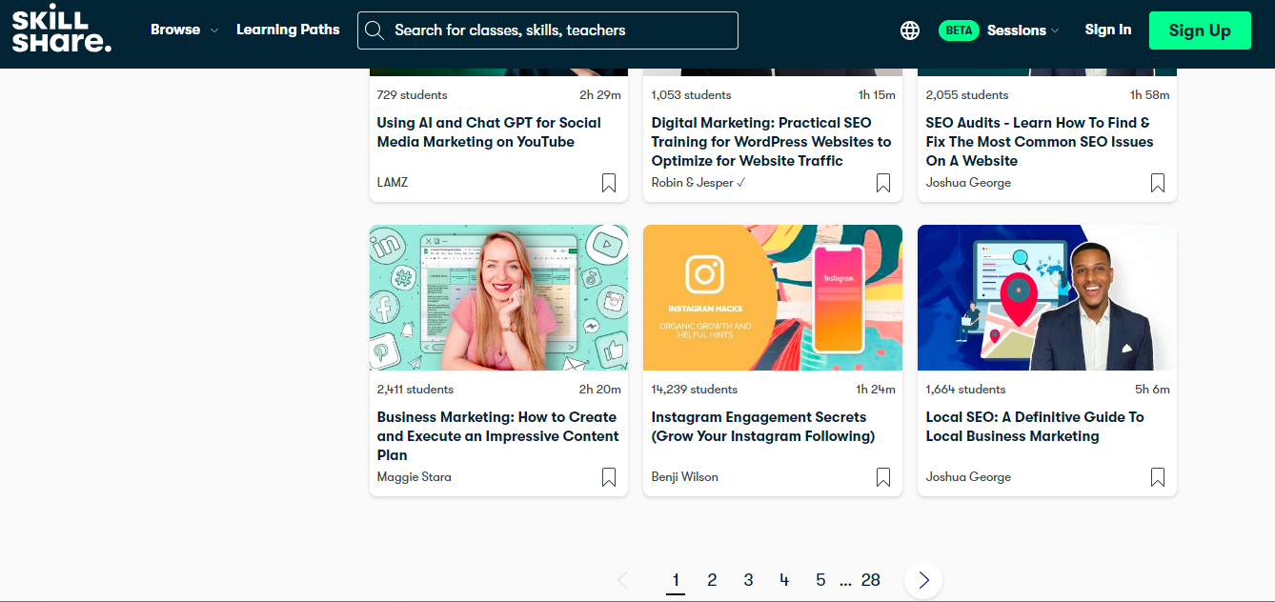The image size is (1275, 602).
Task: Bookmark the Business Marketing Content Plan class
Action: 609,477
